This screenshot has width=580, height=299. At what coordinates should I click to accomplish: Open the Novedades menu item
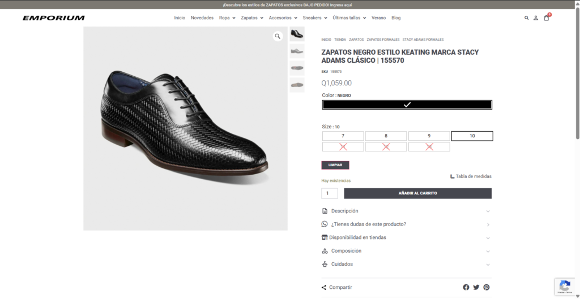(x=202, y=18)
